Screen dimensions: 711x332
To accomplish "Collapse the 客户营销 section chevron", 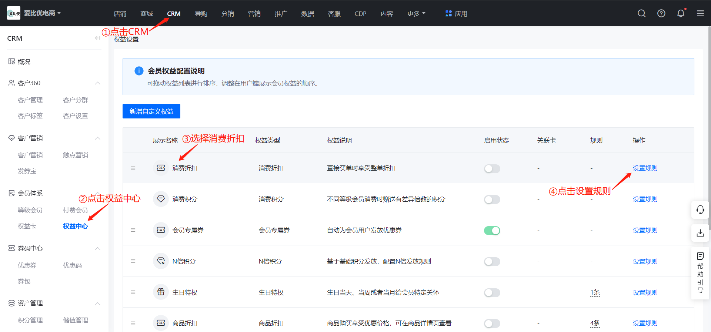I will (98, 138).
